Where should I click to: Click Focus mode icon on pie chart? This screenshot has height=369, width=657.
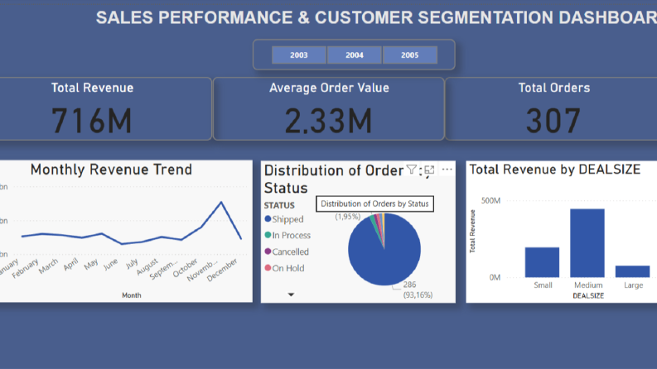[429, 170]
